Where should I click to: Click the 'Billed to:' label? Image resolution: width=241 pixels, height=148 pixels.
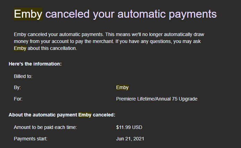(x=23, y=76)
